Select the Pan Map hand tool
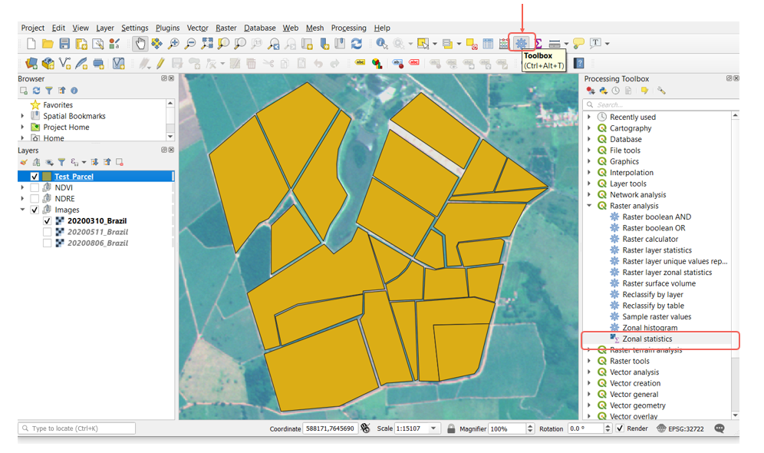The image size is (764, 453). tap(140, 44)
